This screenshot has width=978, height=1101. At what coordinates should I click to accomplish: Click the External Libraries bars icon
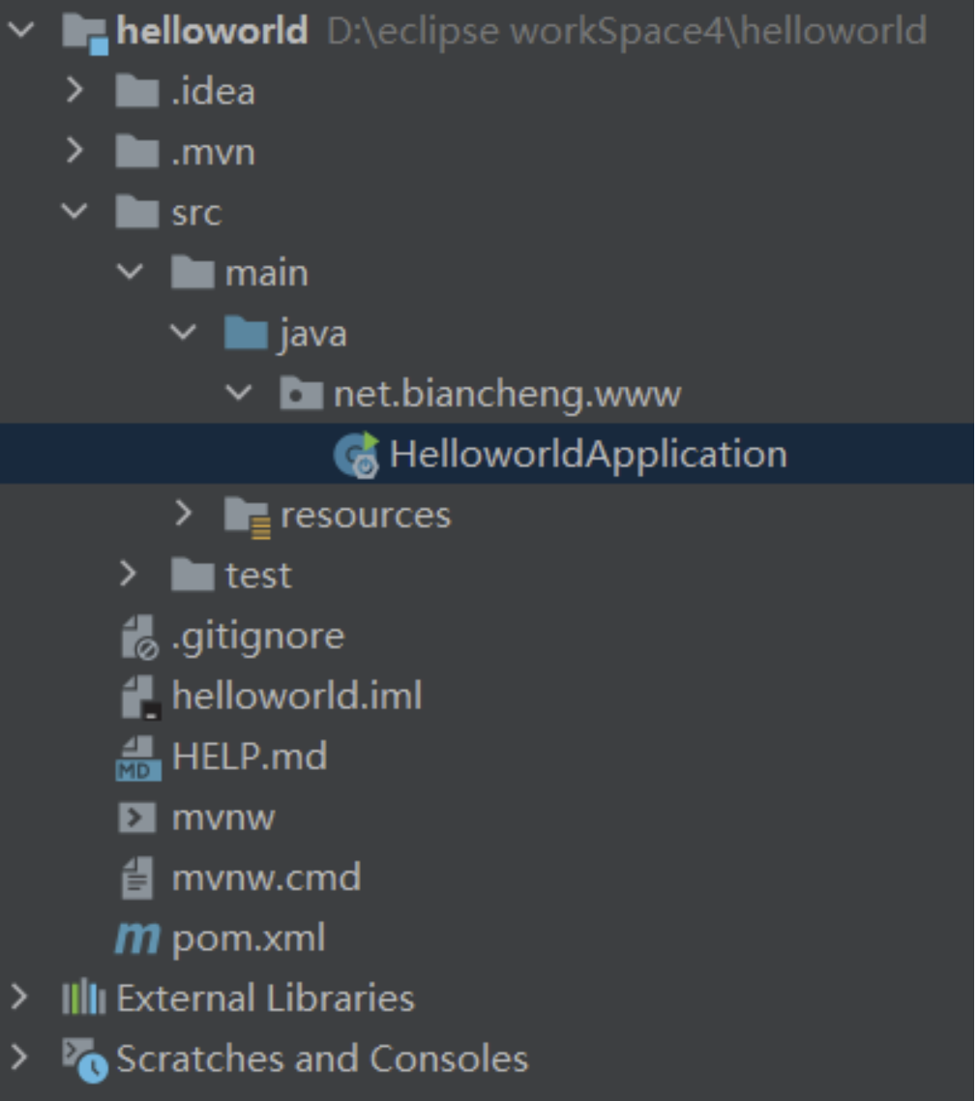point(84,997)
